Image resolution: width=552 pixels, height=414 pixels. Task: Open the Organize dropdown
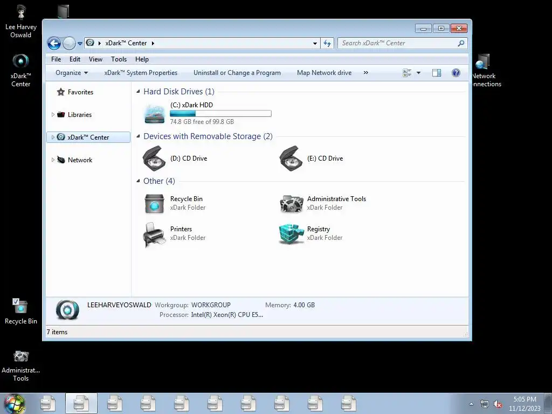[72, 73]
